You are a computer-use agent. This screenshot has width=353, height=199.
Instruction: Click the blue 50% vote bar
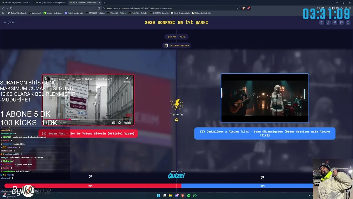tap(247, 186)
